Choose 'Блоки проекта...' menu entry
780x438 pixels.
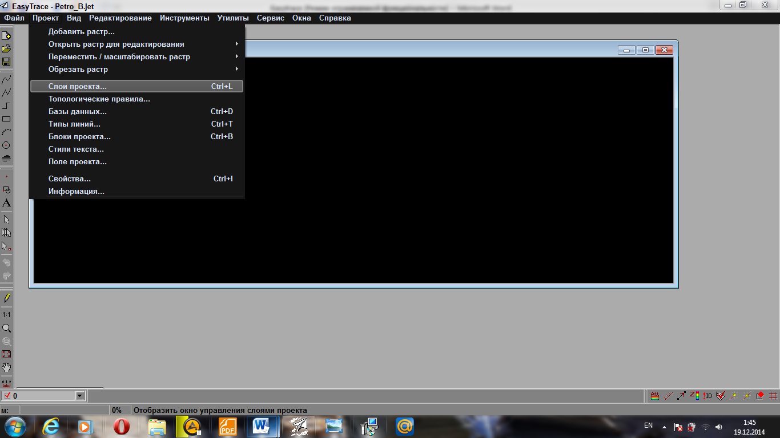click(x=137, y=136)
